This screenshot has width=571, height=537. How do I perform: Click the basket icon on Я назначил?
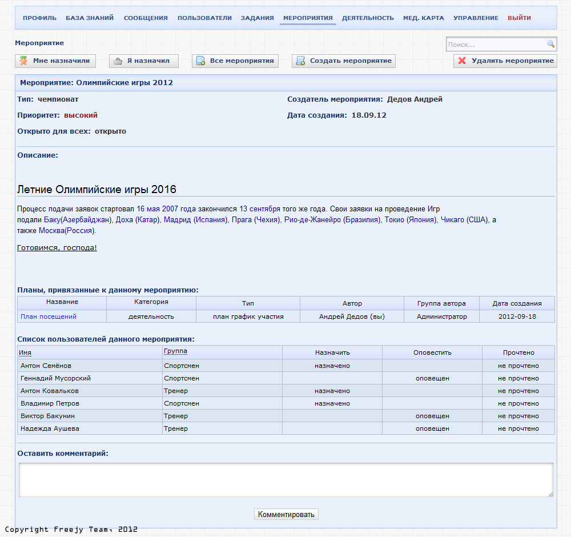point(118,61)
